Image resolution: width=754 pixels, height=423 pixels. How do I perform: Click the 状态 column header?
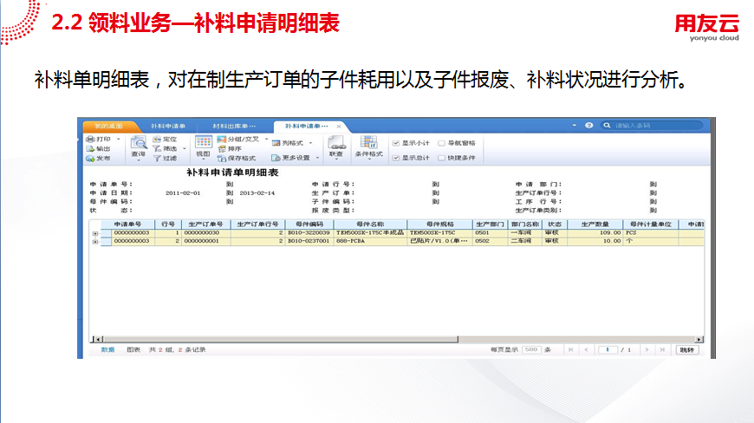click(x=555, y=224)
